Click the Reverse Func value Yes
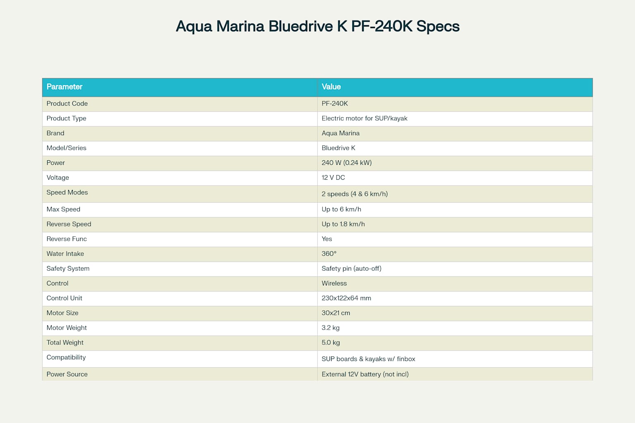 [327, 239]
